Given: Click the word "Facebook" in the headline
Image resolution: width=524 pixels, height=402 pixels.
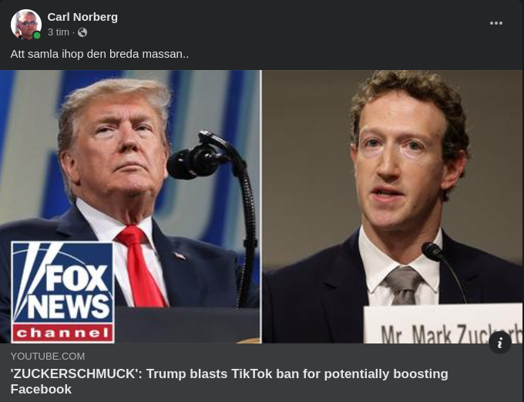Looking at the screenshot, I should tap(41, 390).
